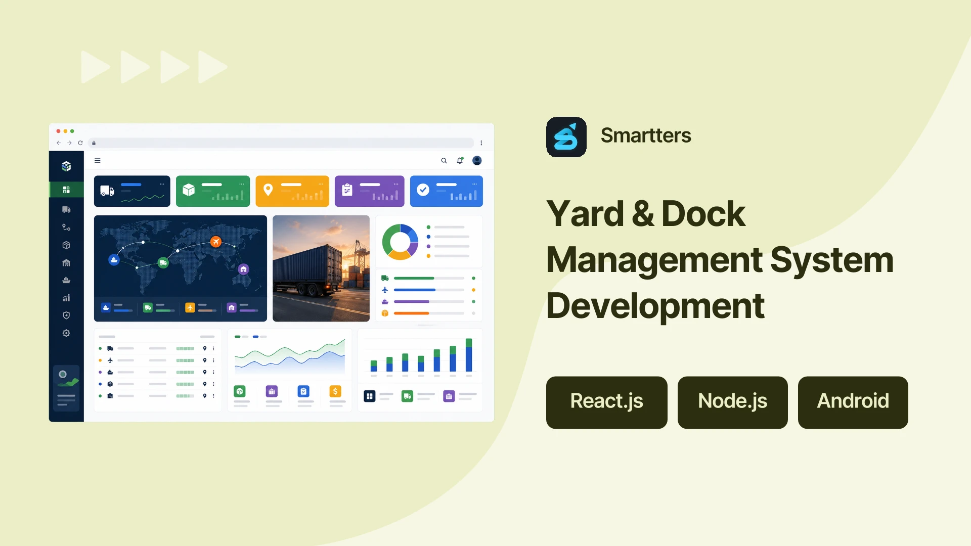The width and height of the screenshot is (971, 546).
Task: Open the user profile avatar
Action: 477,161
